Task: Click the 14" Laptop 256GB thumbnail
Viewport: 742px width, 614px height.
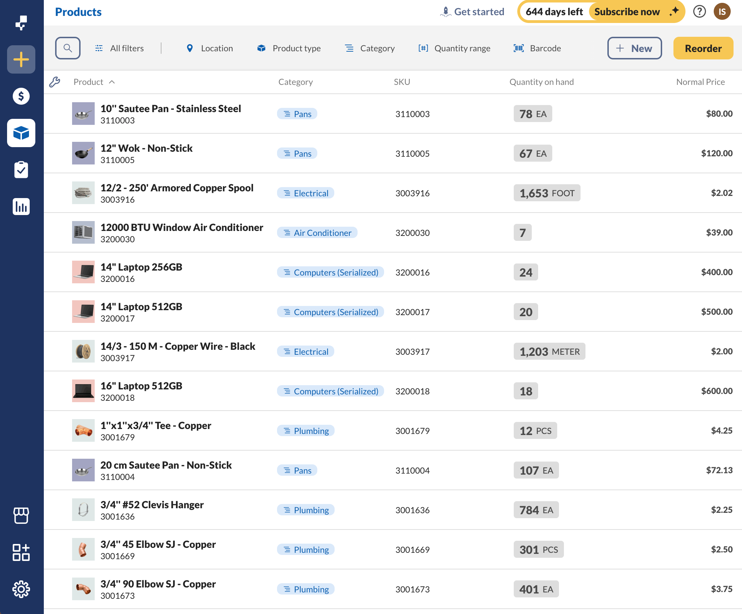Action: coord(83,272)
